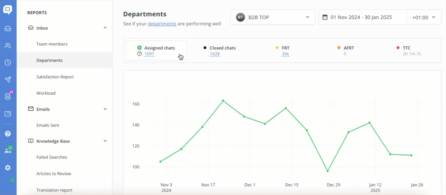Open the clock Reports icon
Viewport: 446px width, 195px height.
[8, 62]
